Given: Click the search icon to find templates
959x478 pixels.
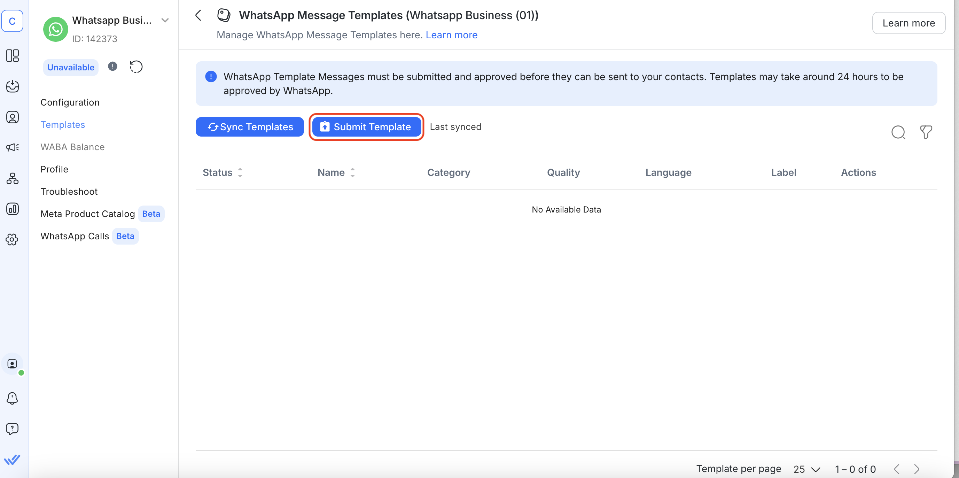Looking at the screenshot, I should point(898,132).
